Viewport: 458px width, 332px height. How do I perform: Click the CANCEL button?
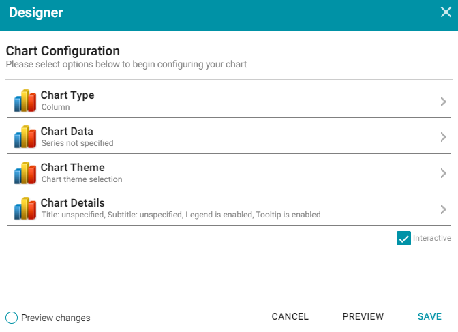point(290,316)
